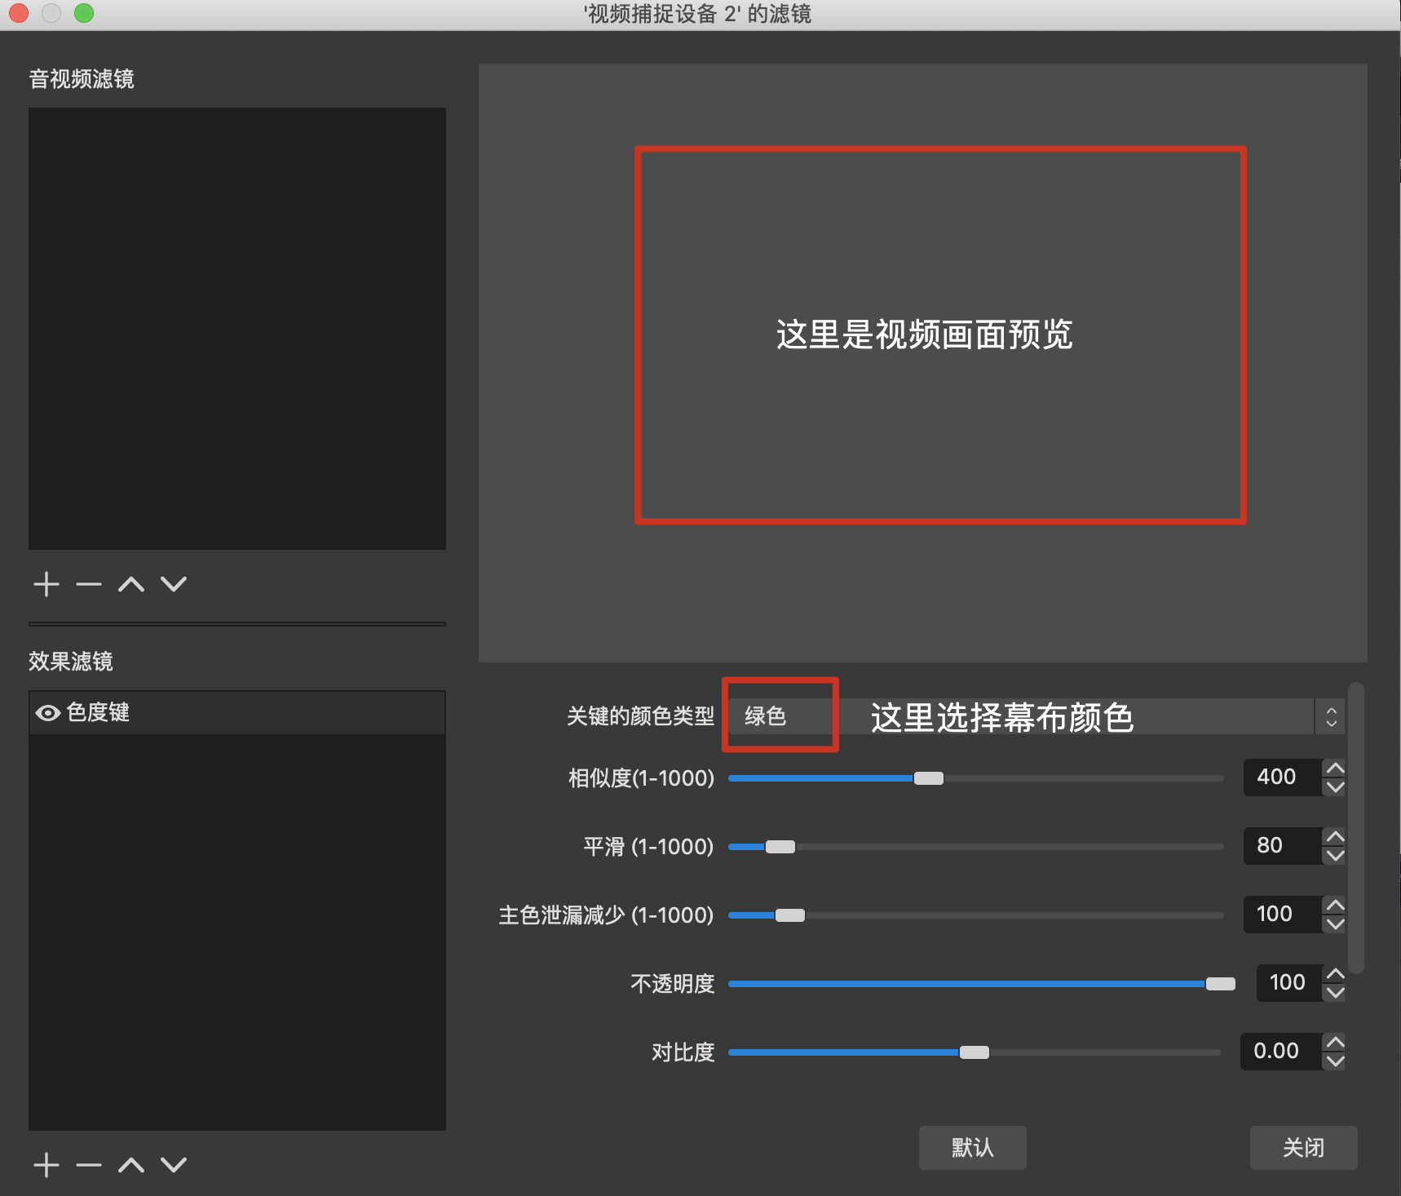1401x1196 pixels.
Task: Decrease 相似度 value with down arrow
Action: tap(1335, 787)
